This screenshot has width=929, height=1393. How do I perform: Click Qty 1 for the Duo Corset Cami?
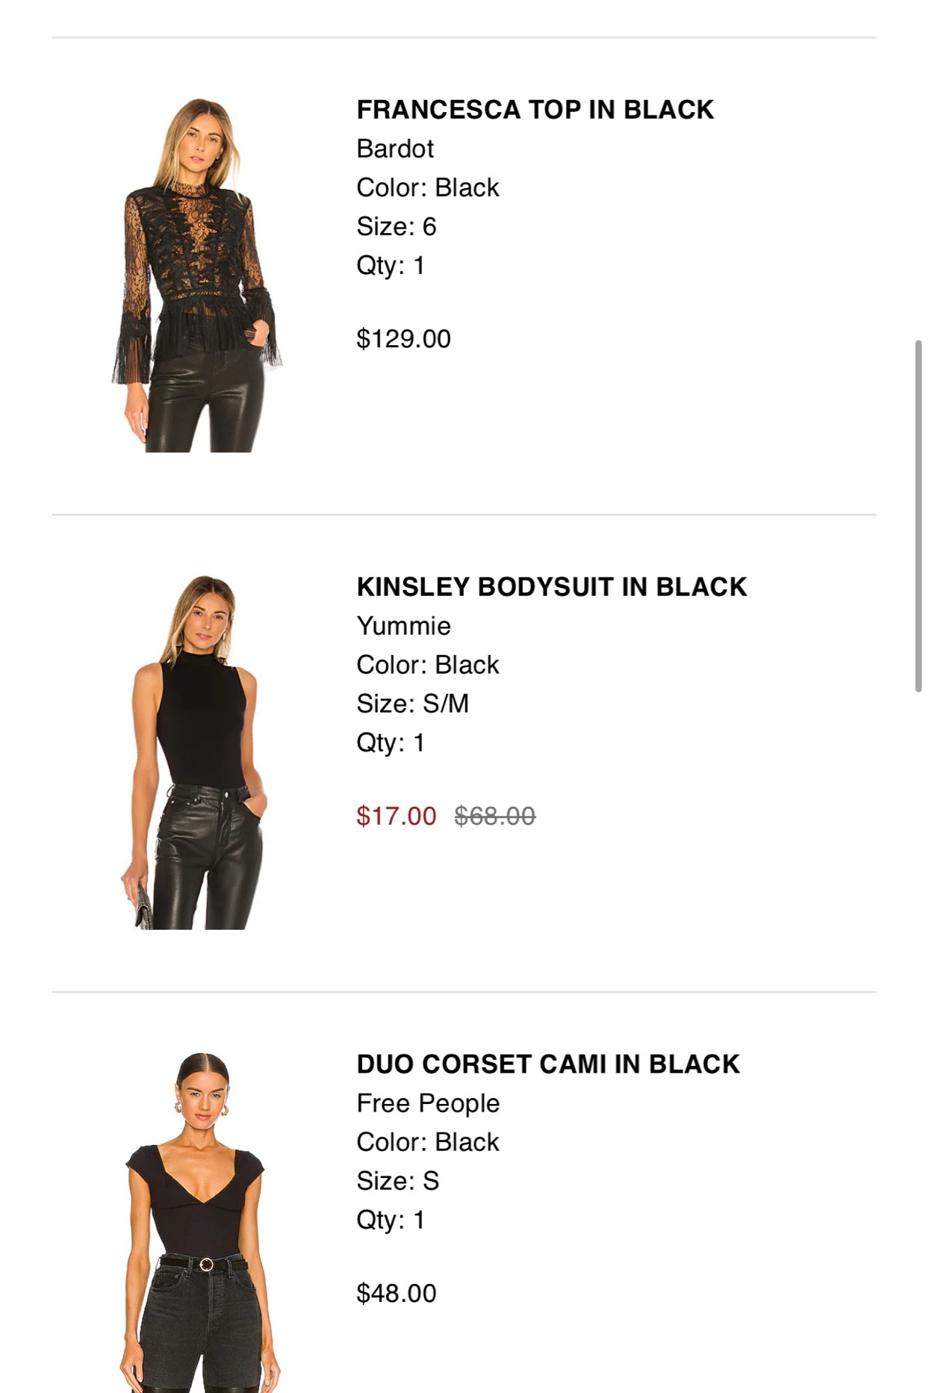click(391, 1220)
